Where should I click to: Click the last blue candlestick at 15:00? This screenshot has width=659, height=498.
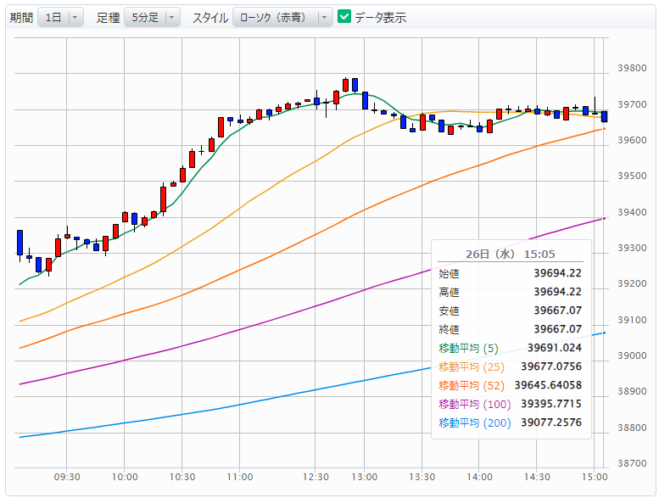pyautogui.click(x=604, y=115)
